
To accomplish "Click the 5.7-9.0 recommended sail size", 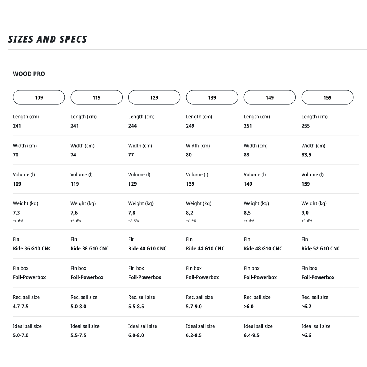I will click(194, 306).
